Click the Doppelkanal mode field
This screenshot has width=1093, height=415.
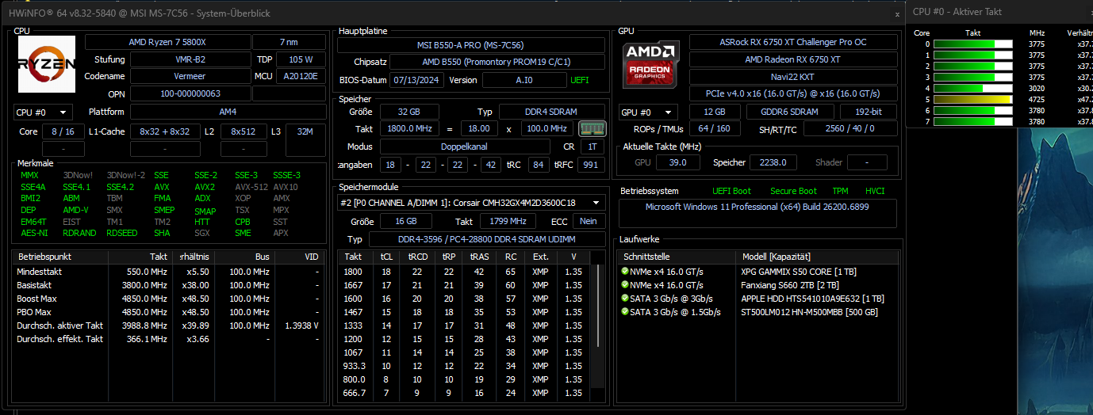465,147
